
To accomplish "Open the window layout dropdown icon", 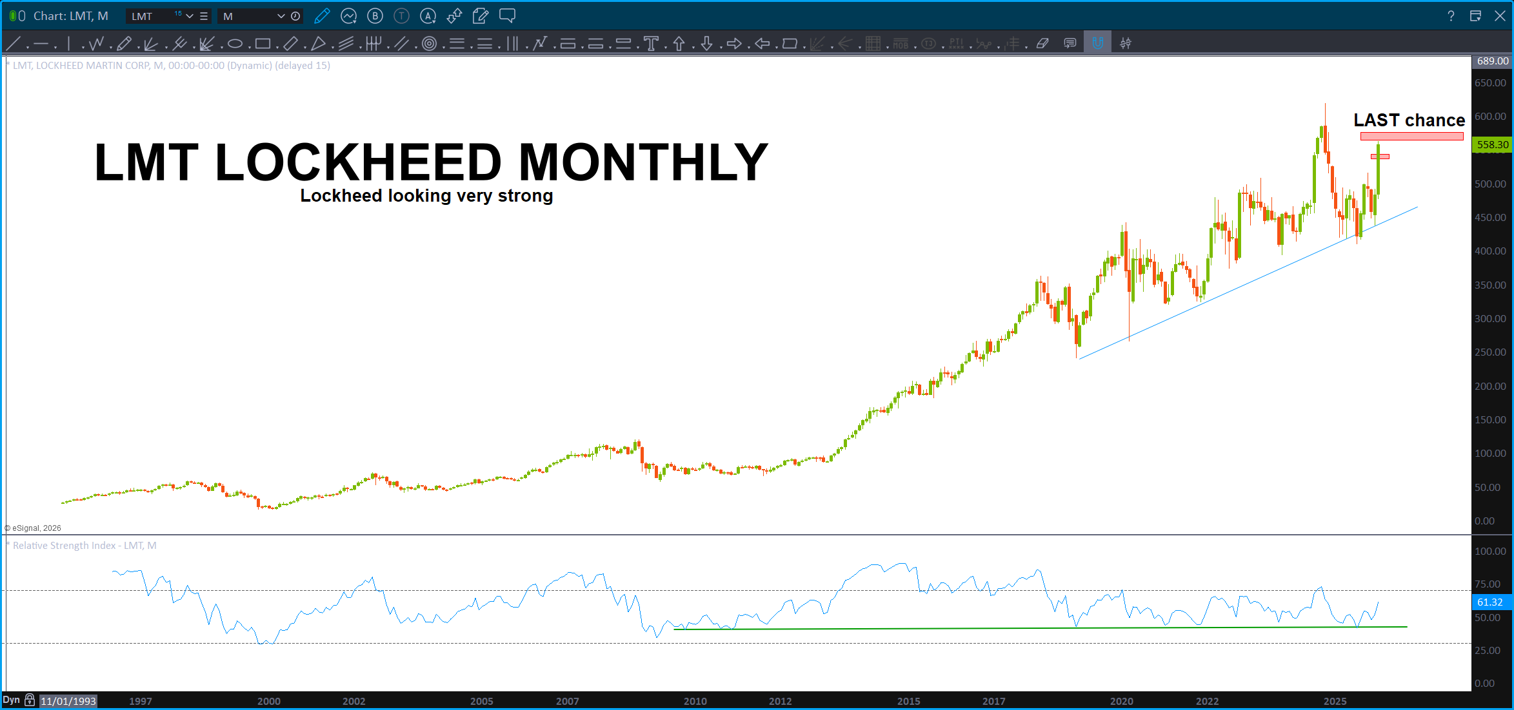I will coord(1475,16).
